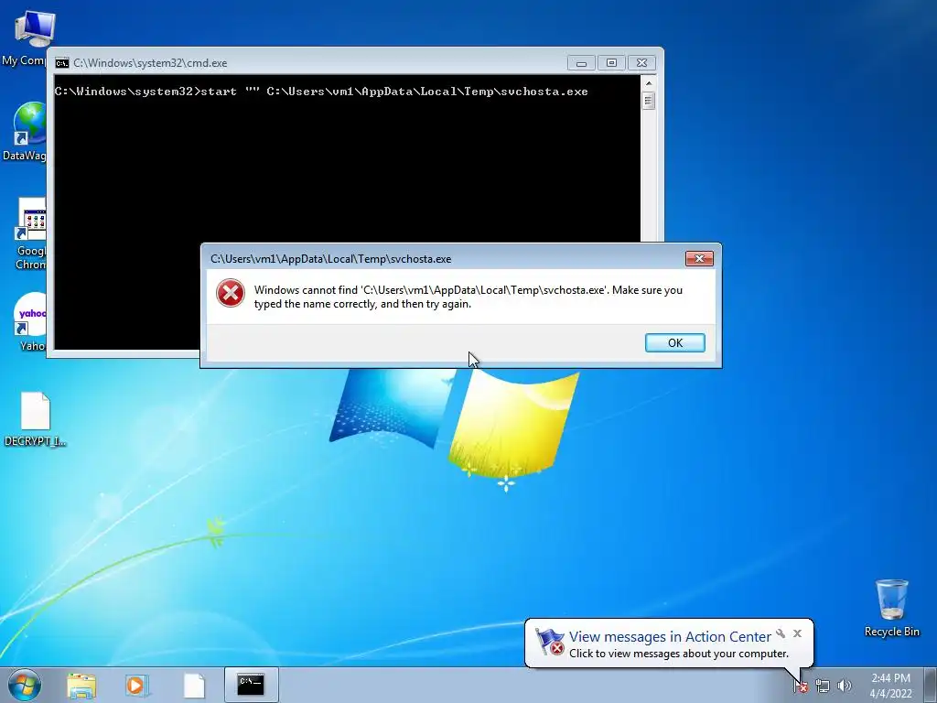Open the network tray icon
The height and width of the screenshot is (703, 937).
click(x=823, y=687)
